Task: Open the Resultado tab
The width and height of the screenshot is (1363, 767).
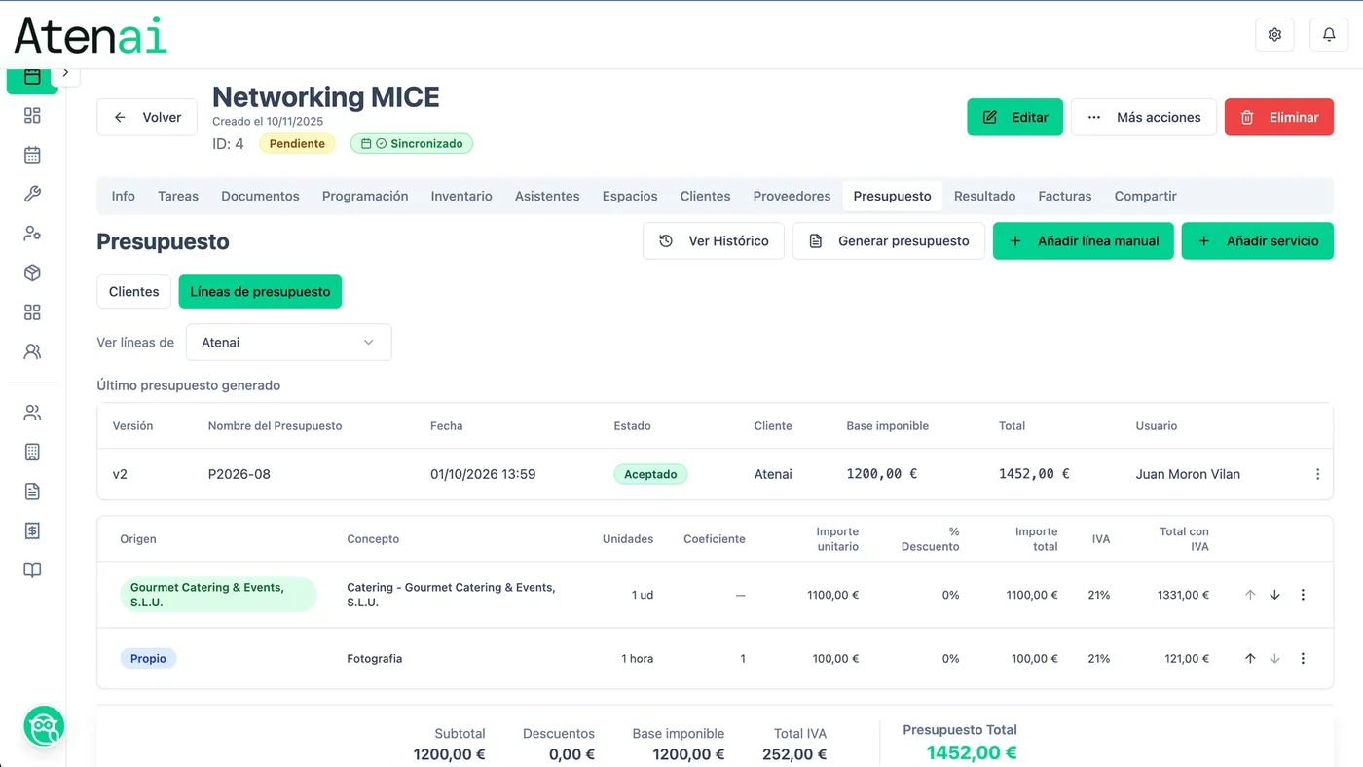Action: point(984,196)
